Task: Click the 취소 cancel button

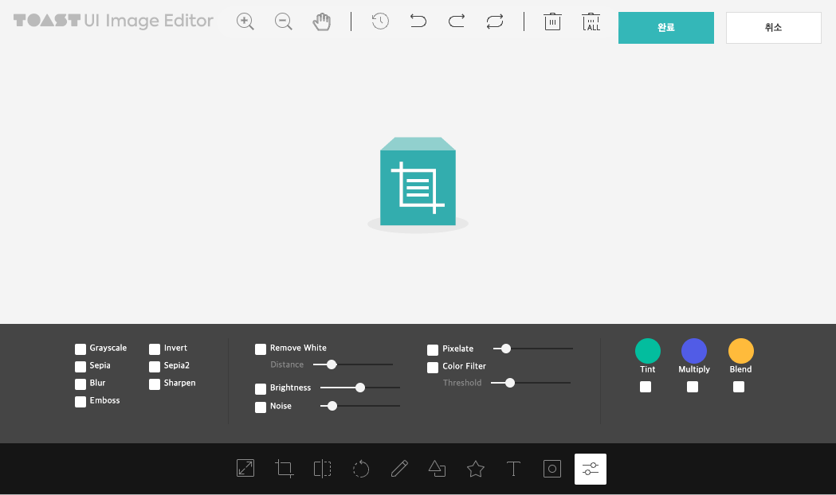Action: click(x=773, y=28)
